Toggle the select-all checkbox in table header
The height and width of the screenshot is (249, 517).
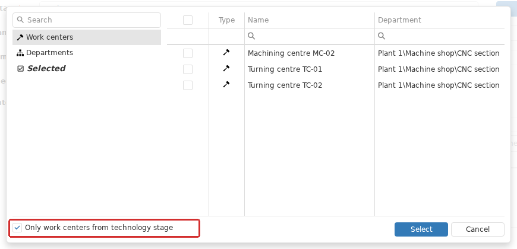pyautogui.click(x=188, y=20)
